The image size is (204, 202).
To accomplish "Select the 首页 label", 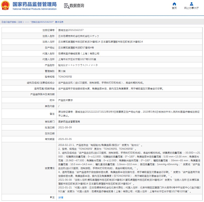I will click(x=174, y=8).
